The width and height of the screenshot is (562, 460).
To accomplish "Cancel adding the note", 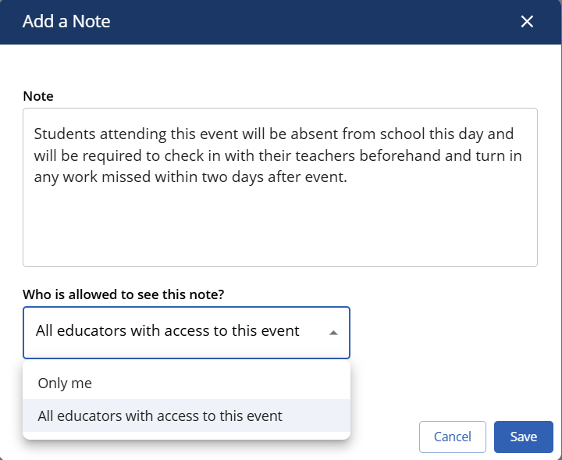I will (x=453, y=437).
